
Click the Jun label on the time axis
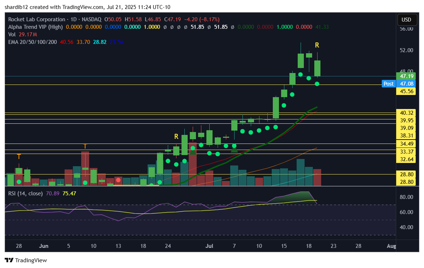(44, 246)
